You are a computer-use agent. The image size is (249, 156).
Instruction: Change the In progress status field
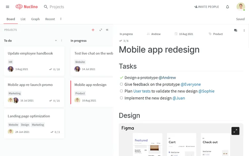point(126,34)
